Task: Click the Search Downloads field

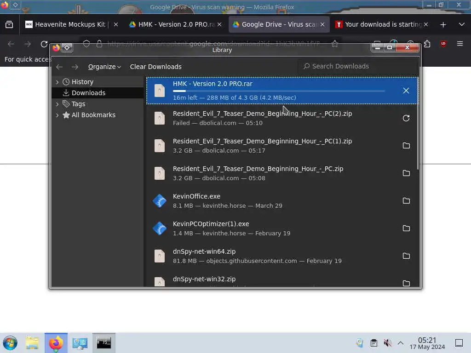Action: tap(357, 66)
